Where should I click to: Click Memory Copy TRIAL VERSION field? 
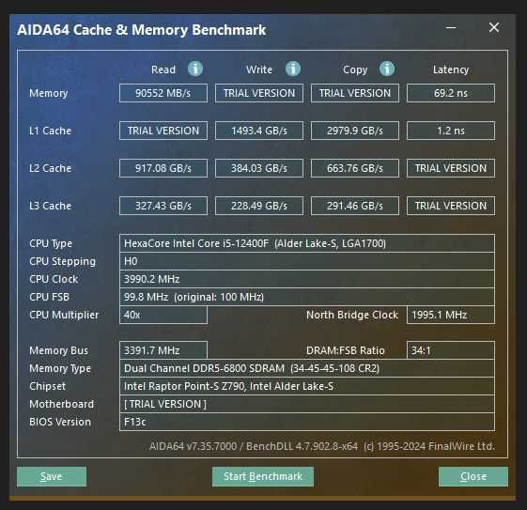tap(355, 93)
